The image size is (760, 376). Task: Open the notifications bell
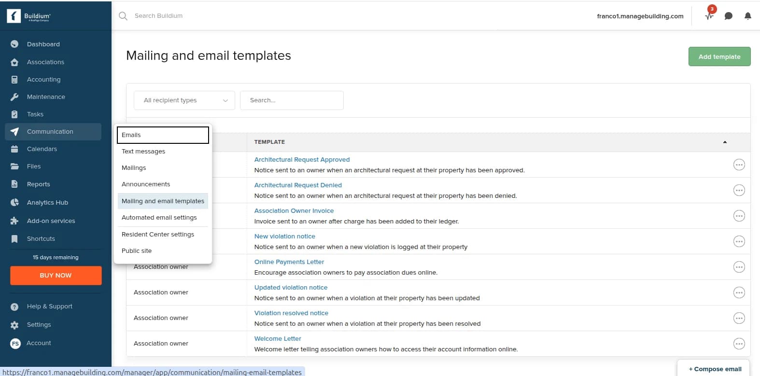coord(747,16)
